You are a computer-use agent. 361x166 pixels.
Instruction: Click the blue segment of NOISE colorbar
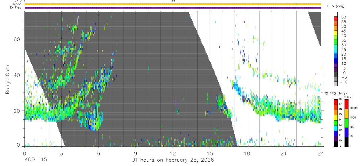point(346,132)
